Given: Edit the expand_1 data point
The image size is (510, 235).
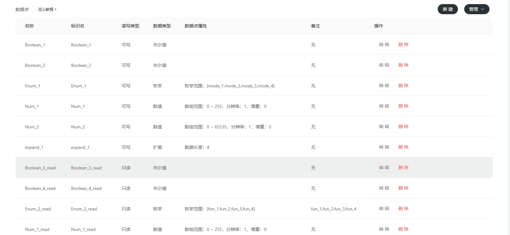Looking at the screenshot, I should click(x=384, y=147).
